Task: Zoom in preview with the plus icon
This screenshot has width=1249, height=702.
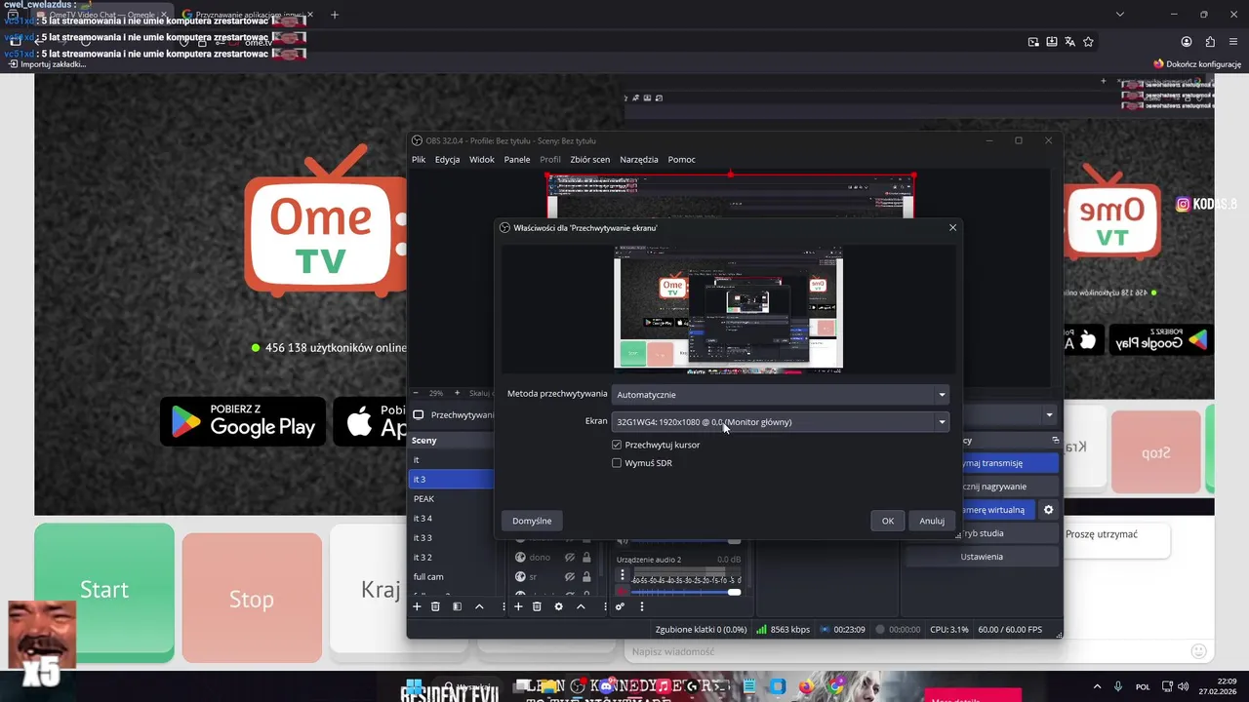Action: pos(457,393)
